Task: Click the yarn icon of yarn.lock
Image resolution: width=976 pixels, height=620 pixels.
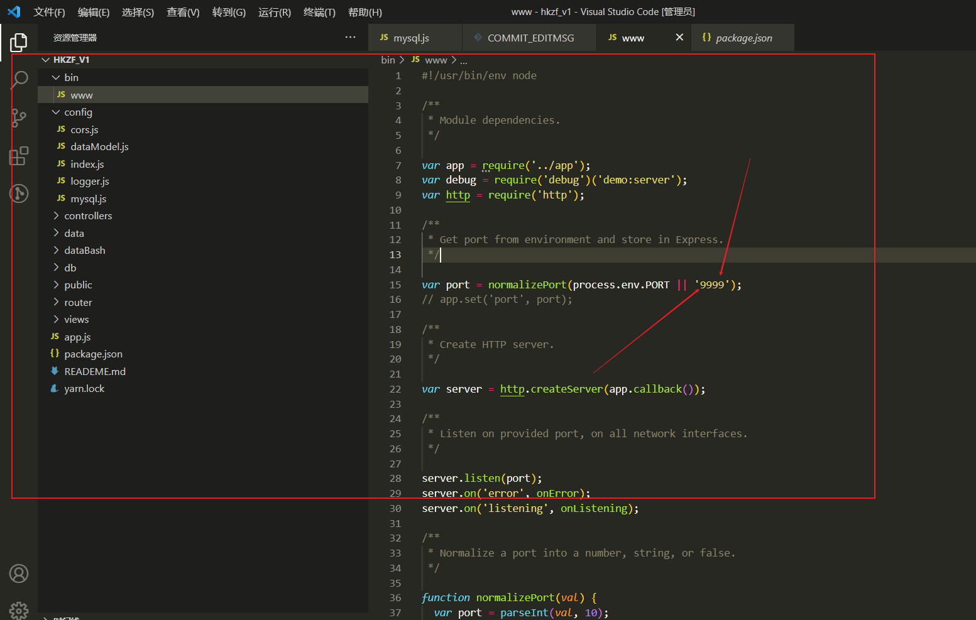Action: point(55,388)
